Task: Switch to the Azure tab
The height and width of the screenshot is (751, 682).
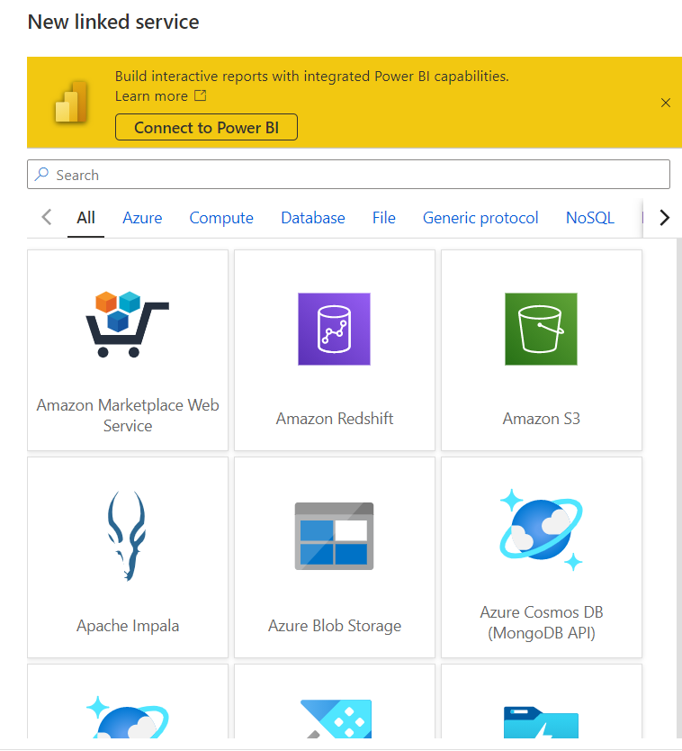Action: (x=142, y=218)
